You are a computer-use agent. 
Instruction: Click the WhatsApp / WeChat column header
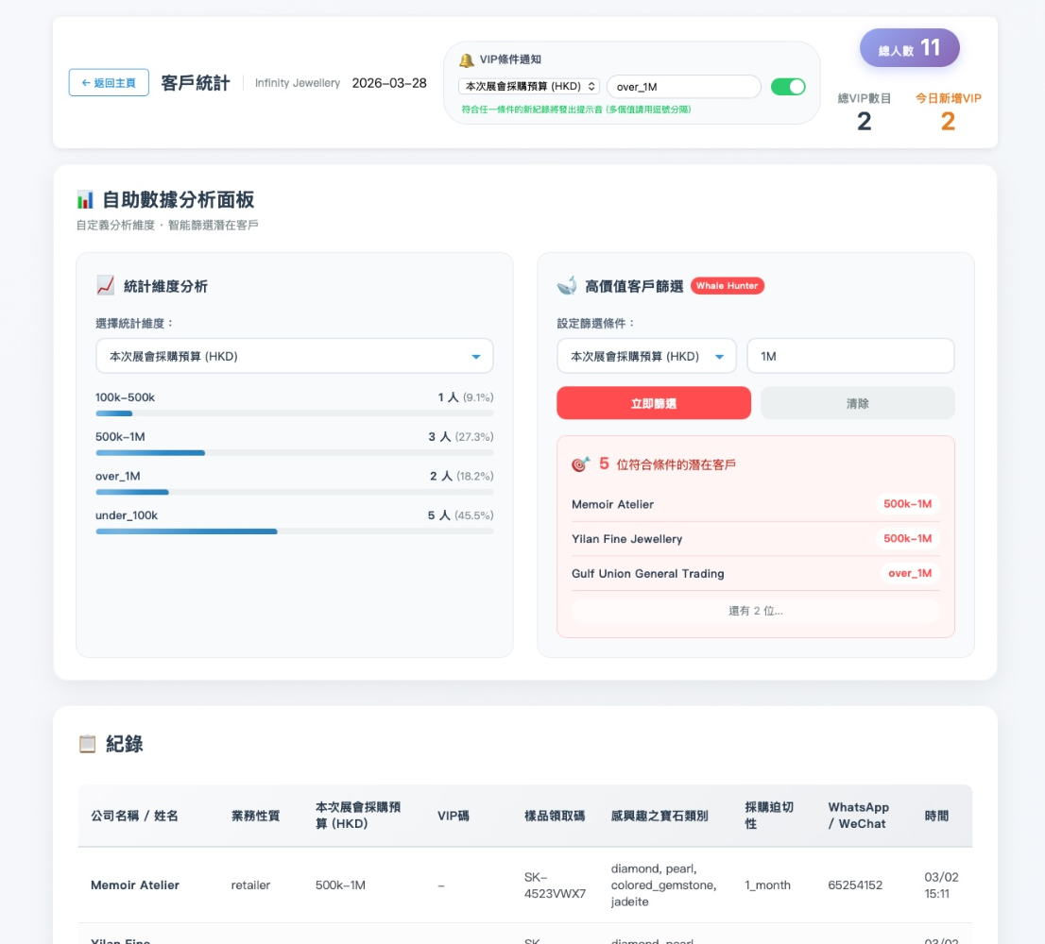point(858,816)
